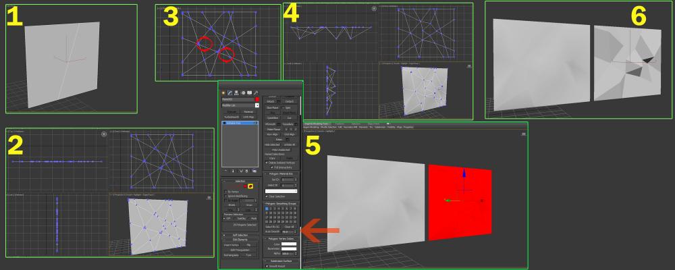Collapse Polygon: Material IDs rollout
675x270 pixels.
click(x=281, y=174)
